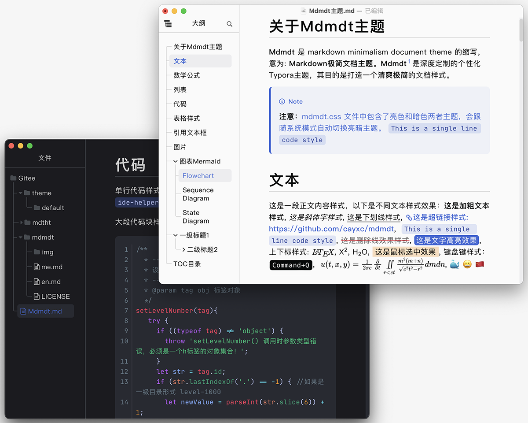Select Flowchart outline entry
This screenshot has width=528, height=423.
pos(205,176)
